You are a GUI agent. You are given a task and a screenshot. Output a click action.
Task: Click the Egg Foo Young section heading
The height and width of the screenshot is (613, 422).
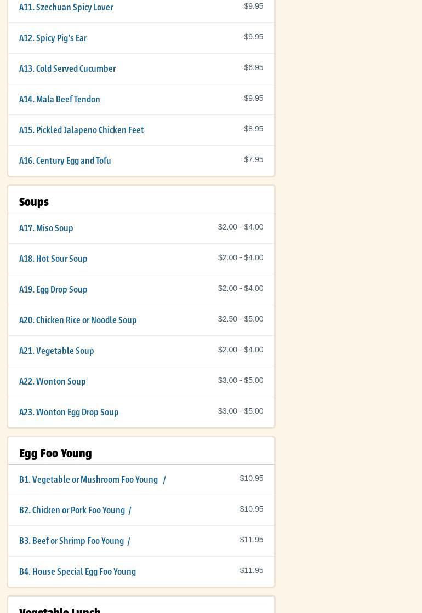pyautogui.click(x=55, y=454)
